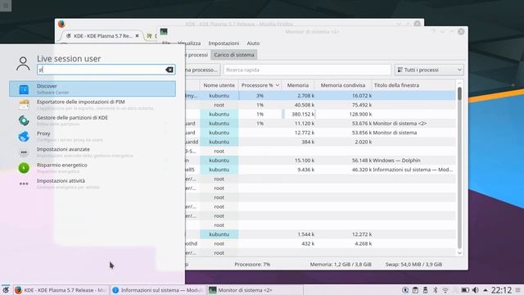The image size is (524, 295).
Task: Click the end process button
Action: tap(202, 70)
